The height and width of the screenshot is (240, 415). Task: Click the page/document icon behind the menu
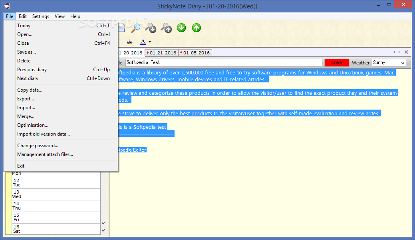(121, 28)
